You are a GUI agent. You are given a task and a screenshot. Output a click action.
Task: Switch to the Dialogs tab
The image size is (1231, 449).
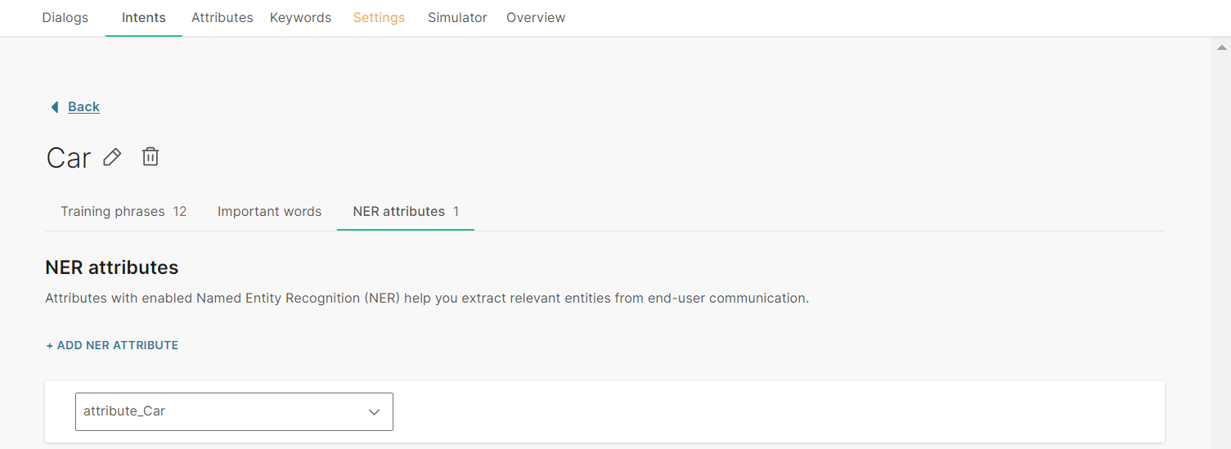tap(65, 17)
